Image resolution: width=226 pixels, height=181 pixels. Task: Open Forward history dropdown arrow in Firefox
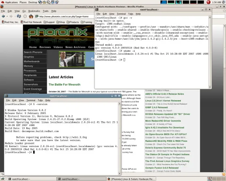coord(15,17)
